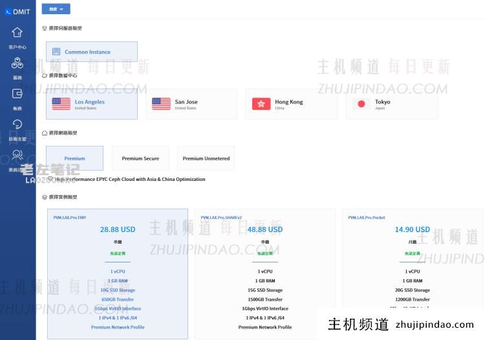Click the 14.90 USD price
This screenshot has width=485, height=340.
pos(413,229)
